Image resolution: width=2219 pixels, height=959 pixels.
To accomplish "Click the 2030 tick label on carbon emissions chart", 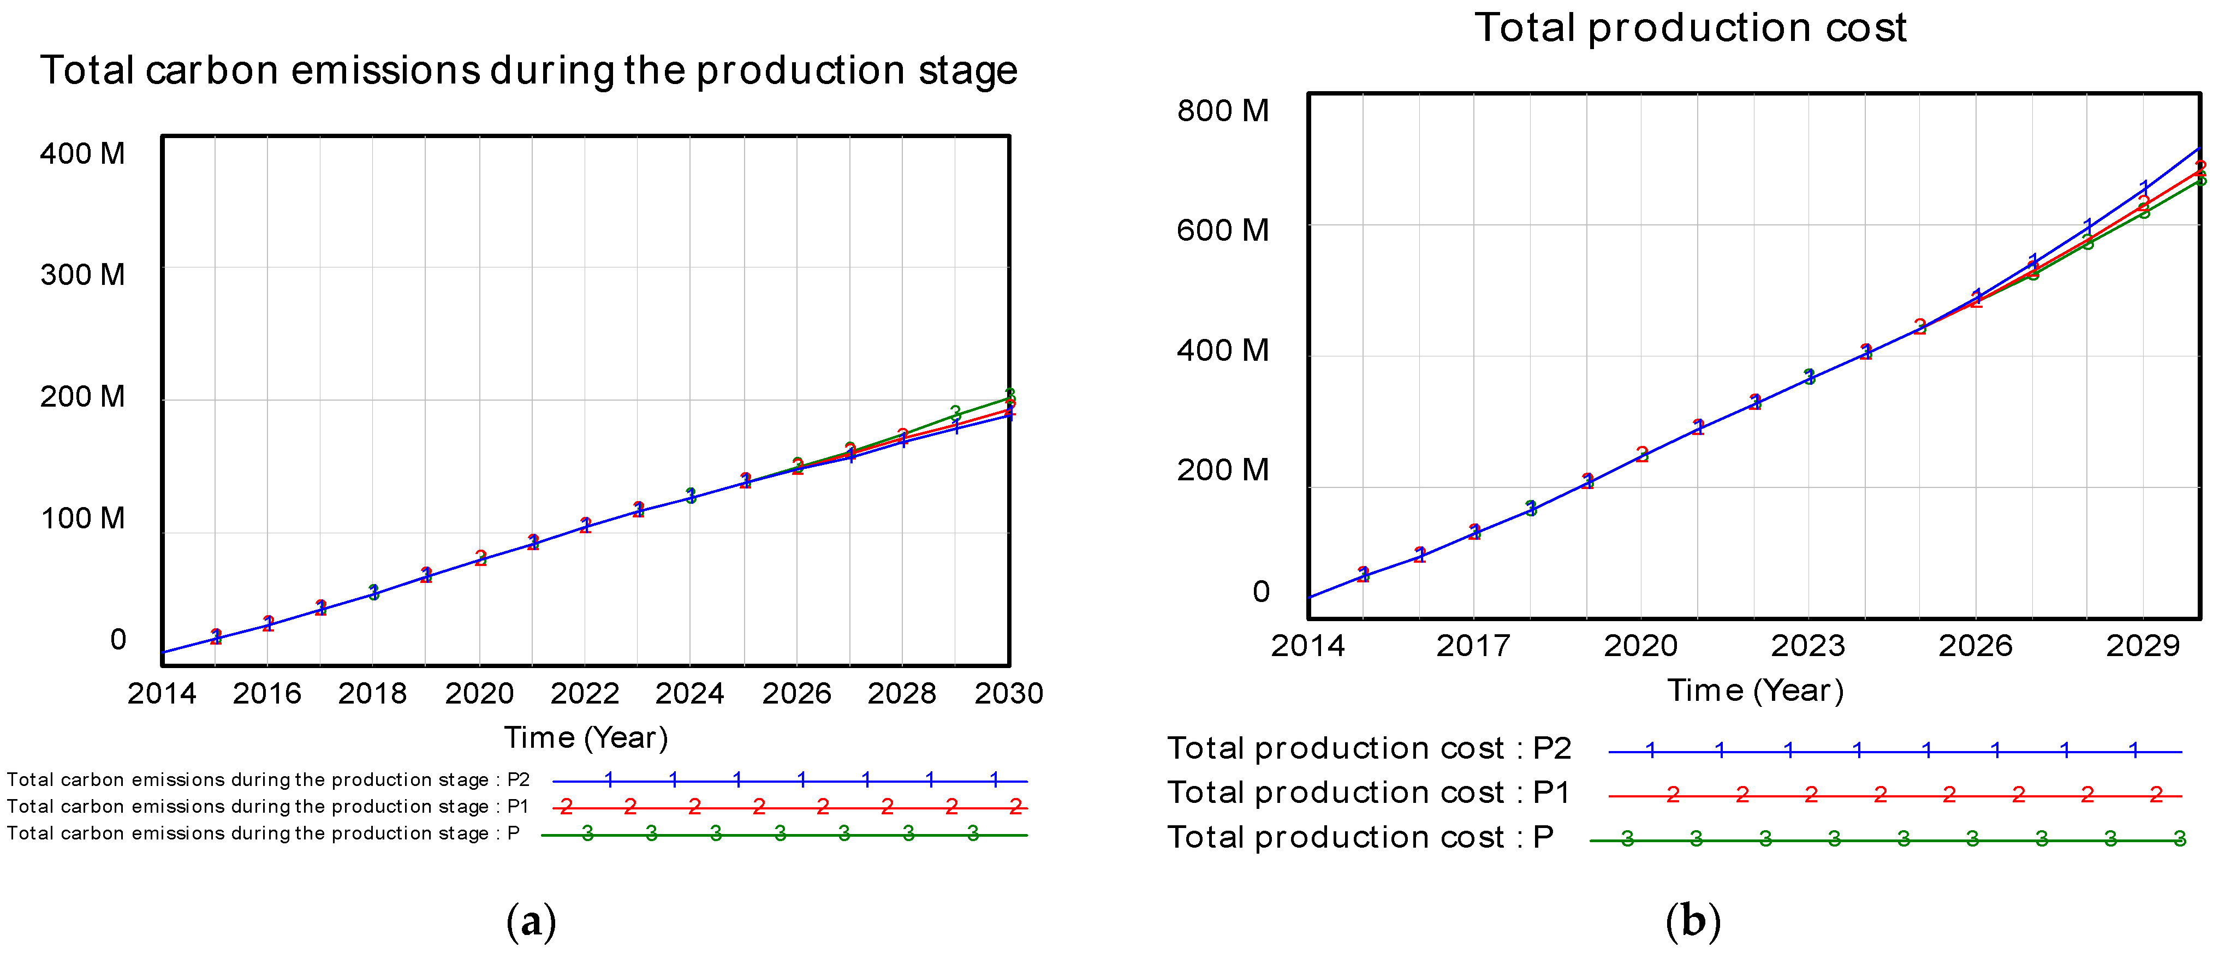I will coord(1009,694).
